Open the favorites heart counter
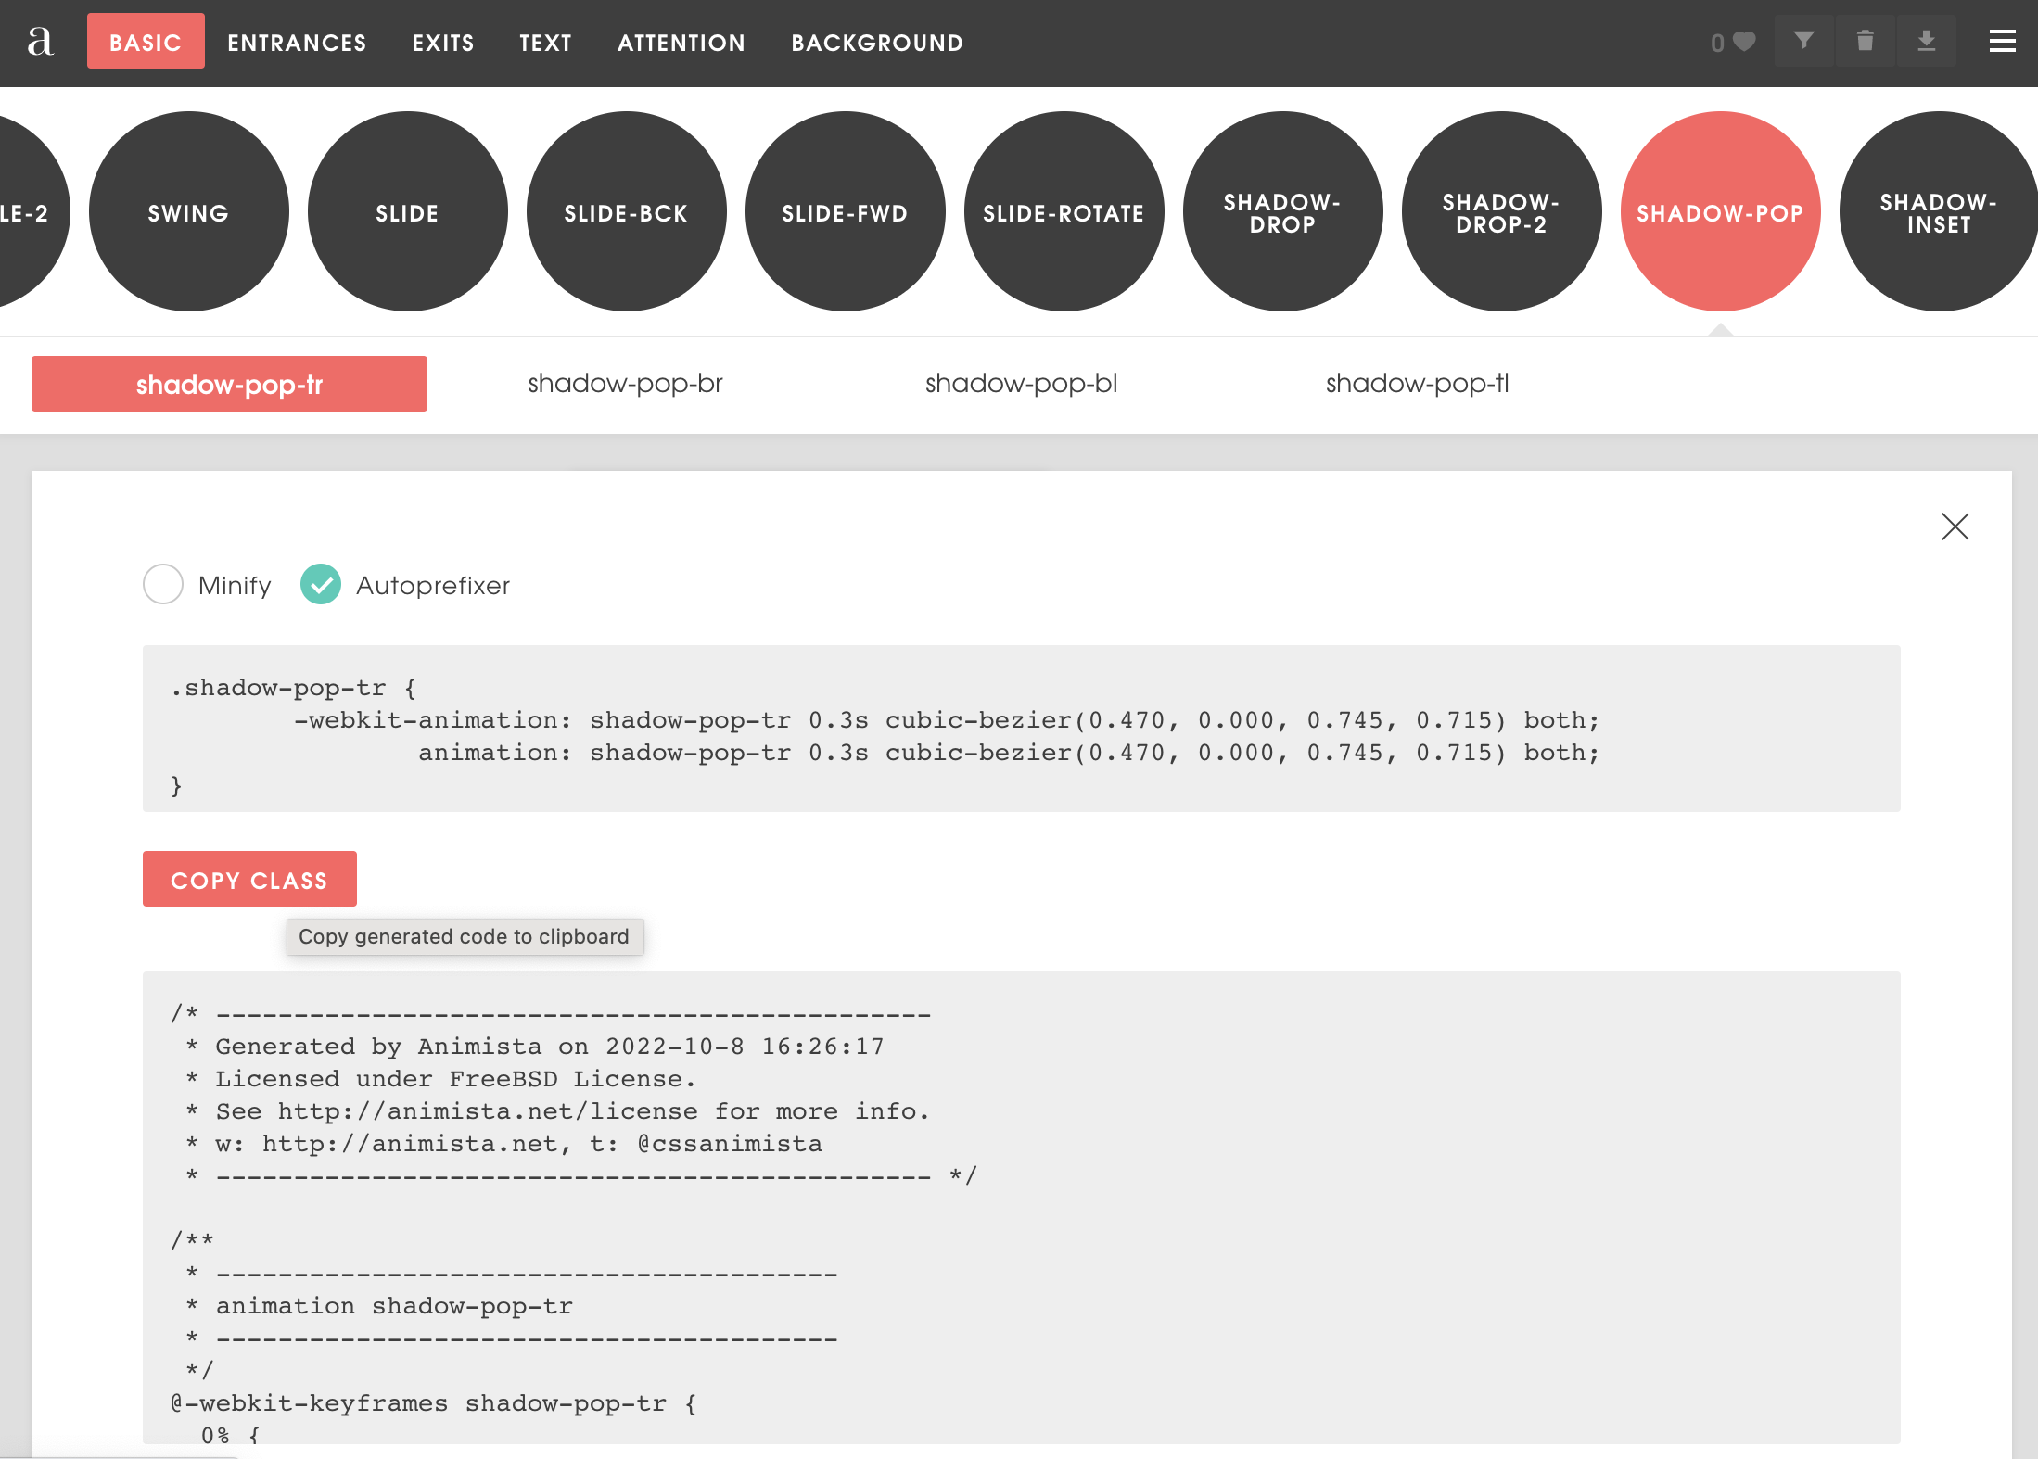This screenshot has width=2038, height=1459. click(x=1733, y=42)
